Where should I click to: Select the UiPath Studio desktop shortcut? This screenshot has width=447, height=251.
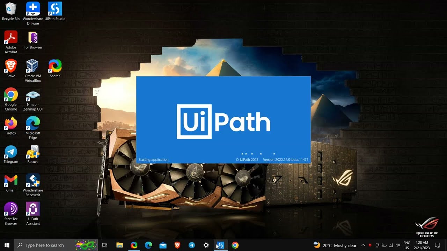click(55, 11)
